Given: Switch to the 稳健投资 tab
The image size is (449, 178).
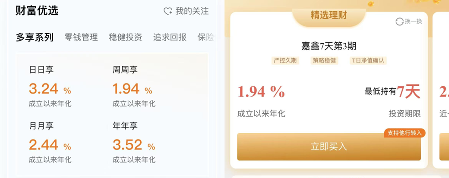Looking at the screenshot, I should click(x=126, y=37).
